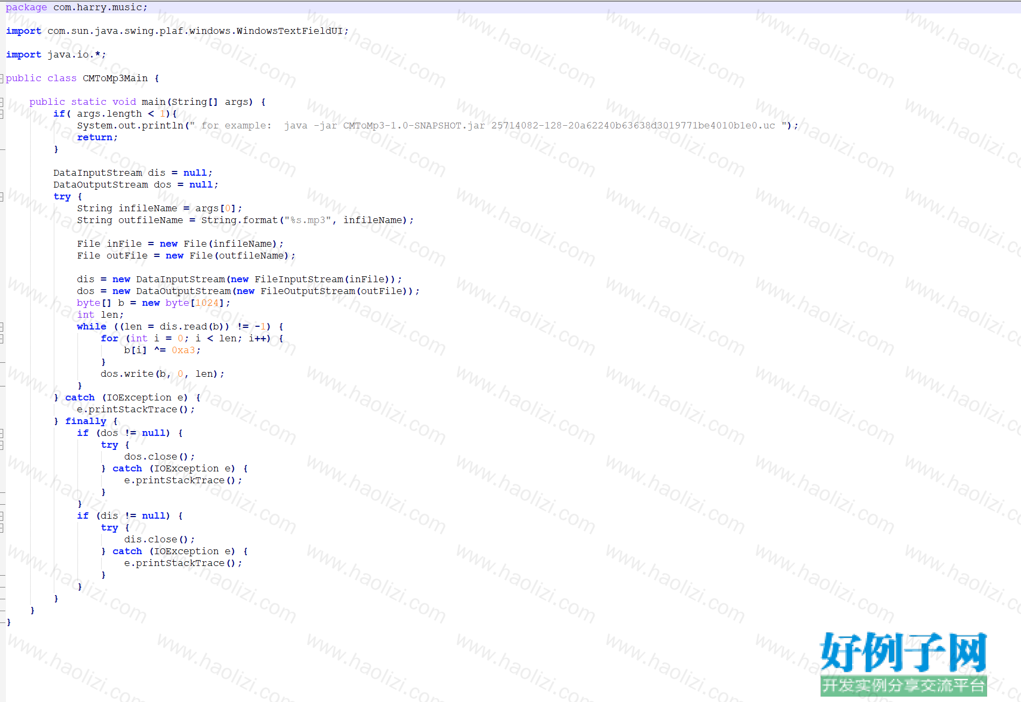Click the 'dis.close();' statement
Viewport: 1021px width, 702px height.
(x=159, y=540)
